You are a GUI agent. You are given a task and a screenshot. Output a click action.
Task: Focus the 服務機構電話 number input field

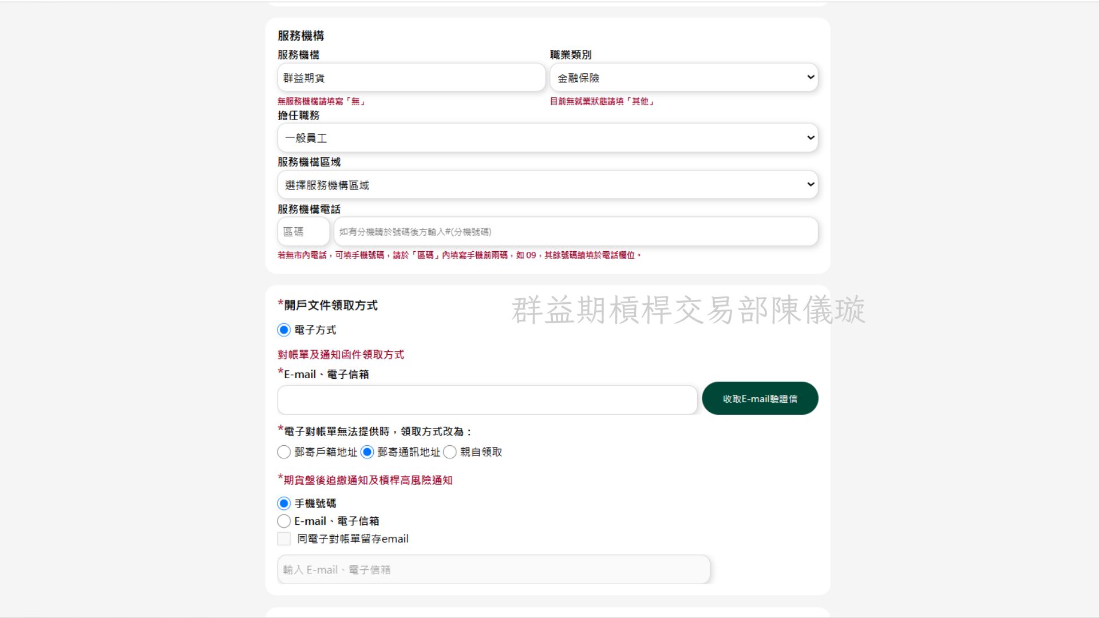coord(576,232)
